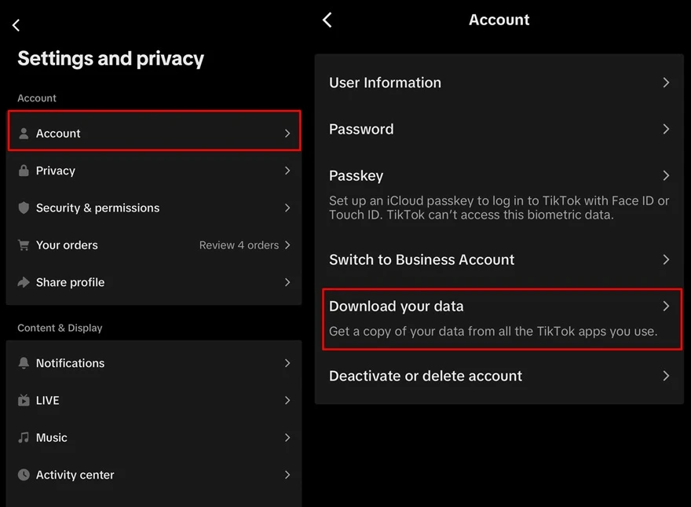
Task: Click the shopping cart icon for Your orders
Action: pyautogui.click(x=24, y=245)
